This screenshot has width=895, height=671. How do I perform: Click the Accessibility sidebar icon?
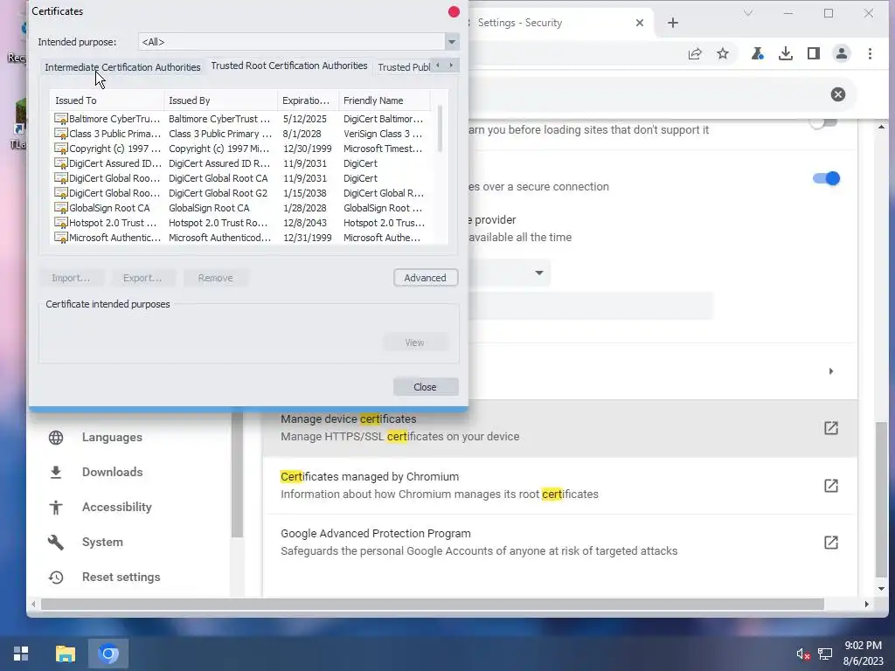(56, 508)
